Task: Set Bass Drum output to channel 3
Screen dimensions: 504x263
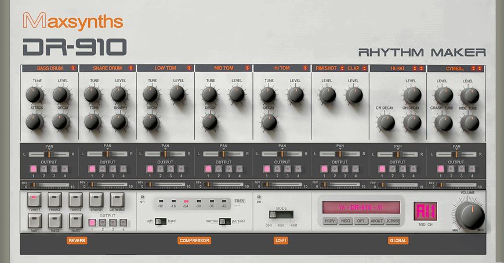Action: click(x=55, y=169)
